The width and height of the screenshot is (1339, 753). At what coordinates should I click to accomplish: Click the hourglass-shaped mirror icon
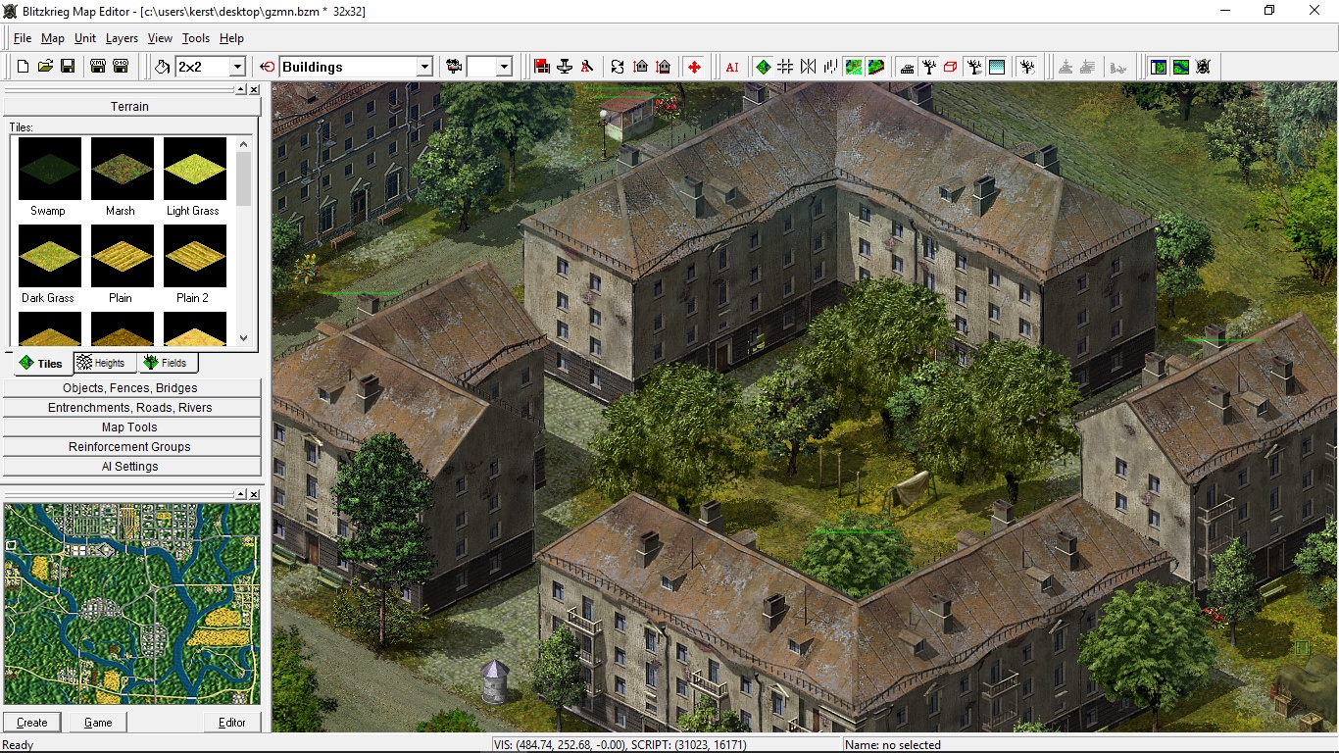coord(808,67)
